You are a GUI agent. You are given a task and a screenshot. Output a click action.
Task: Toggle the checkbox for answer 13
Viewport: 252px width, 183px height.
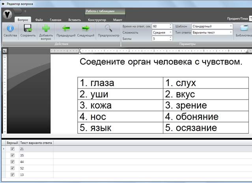pyautogui.click(x=12, y=174)
